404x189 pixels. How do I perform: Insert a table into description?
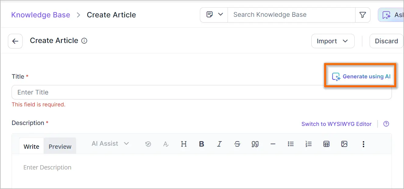[x=326, y=144]
